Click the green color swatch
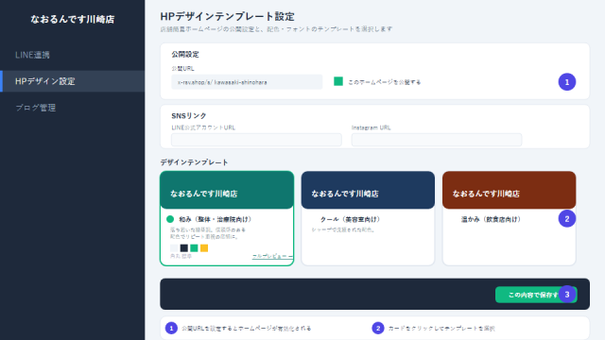Screen dimensions: 605x340 click(x=194, y=248)
